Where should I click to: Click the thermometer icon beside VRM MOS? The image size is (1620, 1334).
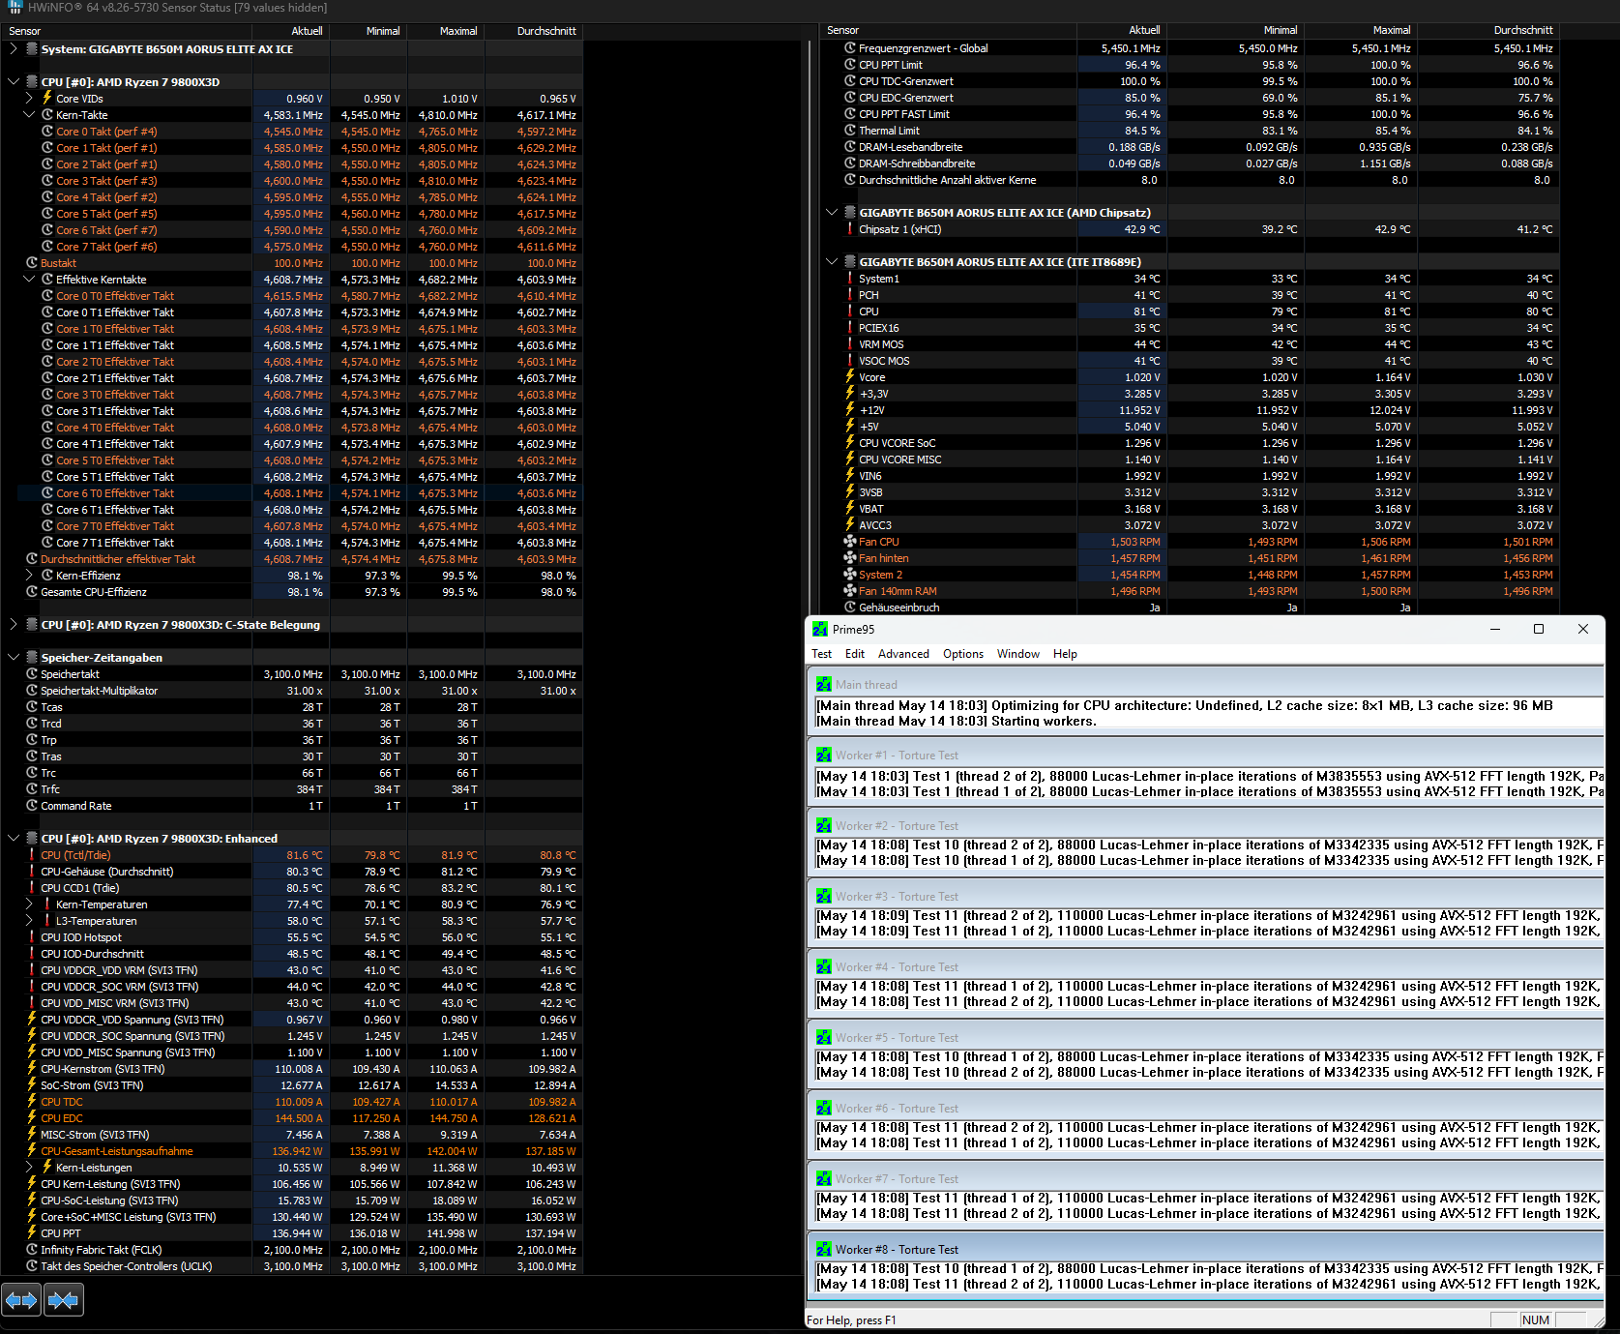850,344
